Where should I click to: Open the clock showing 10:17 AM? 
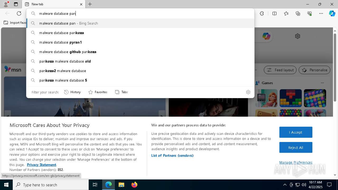pyautogui.click(x=315, y=185)
